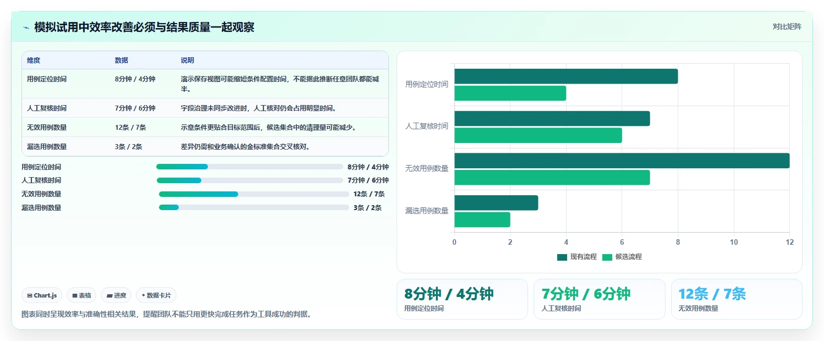Click the dark 现有流程 bar for 人工复核时间
The image size is (824, 341).
(x=552, y=118)
